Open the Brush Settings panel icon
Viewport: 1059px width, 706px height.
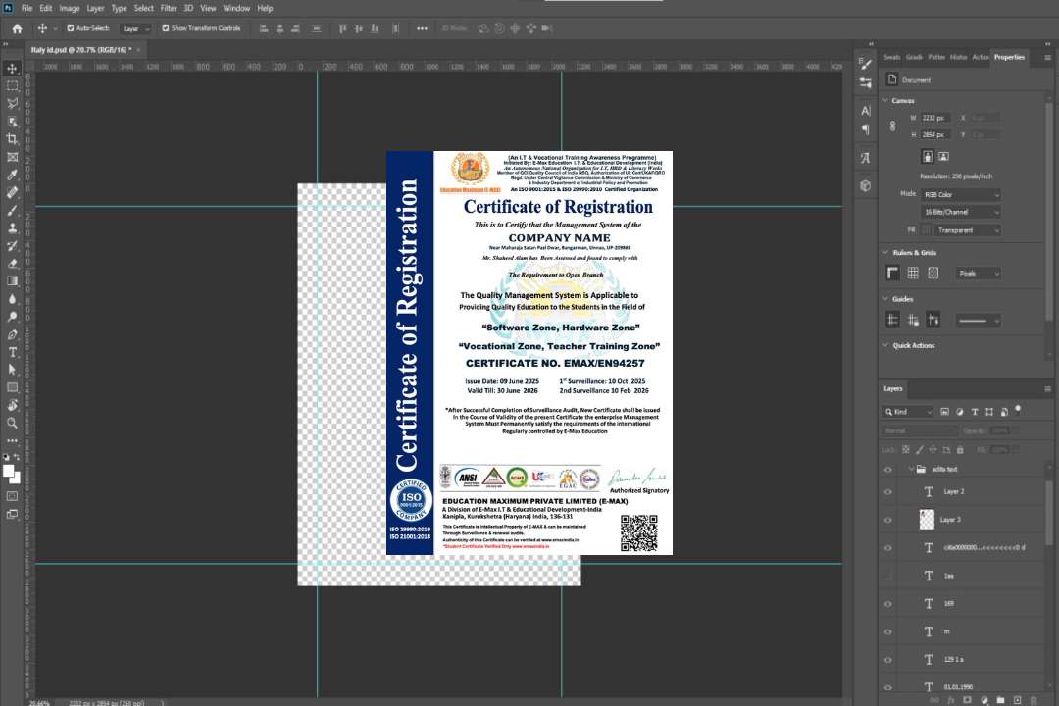click(866, 64)
